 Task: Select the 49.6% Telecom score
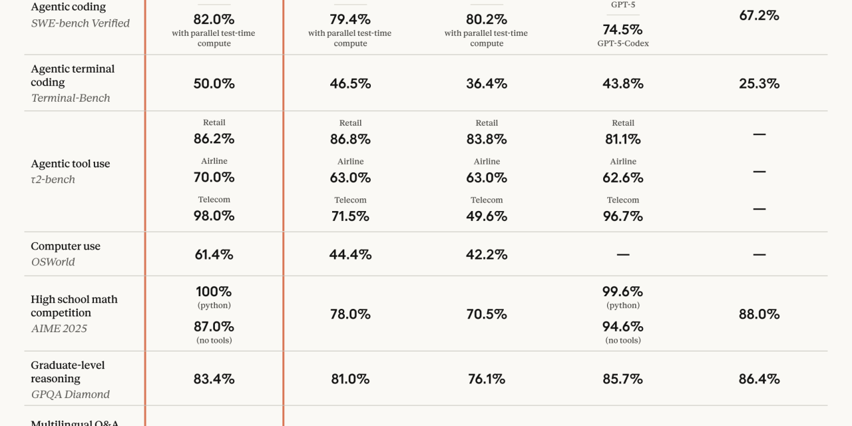point(487,216)
